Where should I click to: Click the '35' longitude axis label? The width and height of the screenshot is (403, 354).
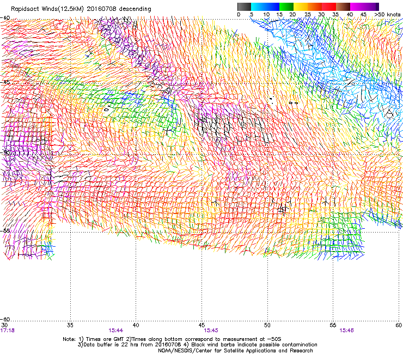70,325
